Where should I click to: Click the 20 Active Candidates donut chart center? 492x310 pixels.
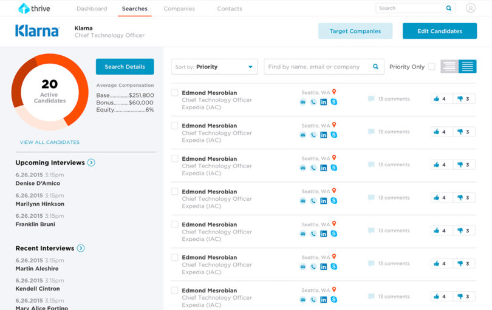click(50, 91)
